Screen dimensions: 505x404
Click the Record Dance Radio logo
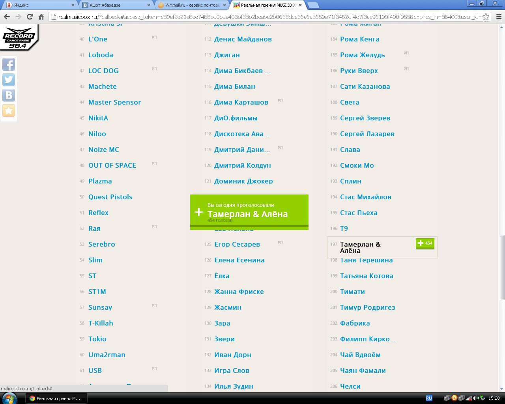[19, 38]
